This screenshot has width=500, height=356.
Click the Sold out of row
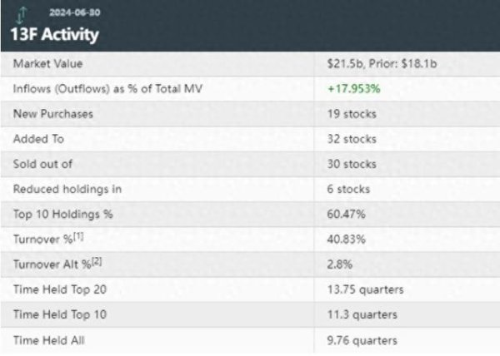[x=250, y=164]
